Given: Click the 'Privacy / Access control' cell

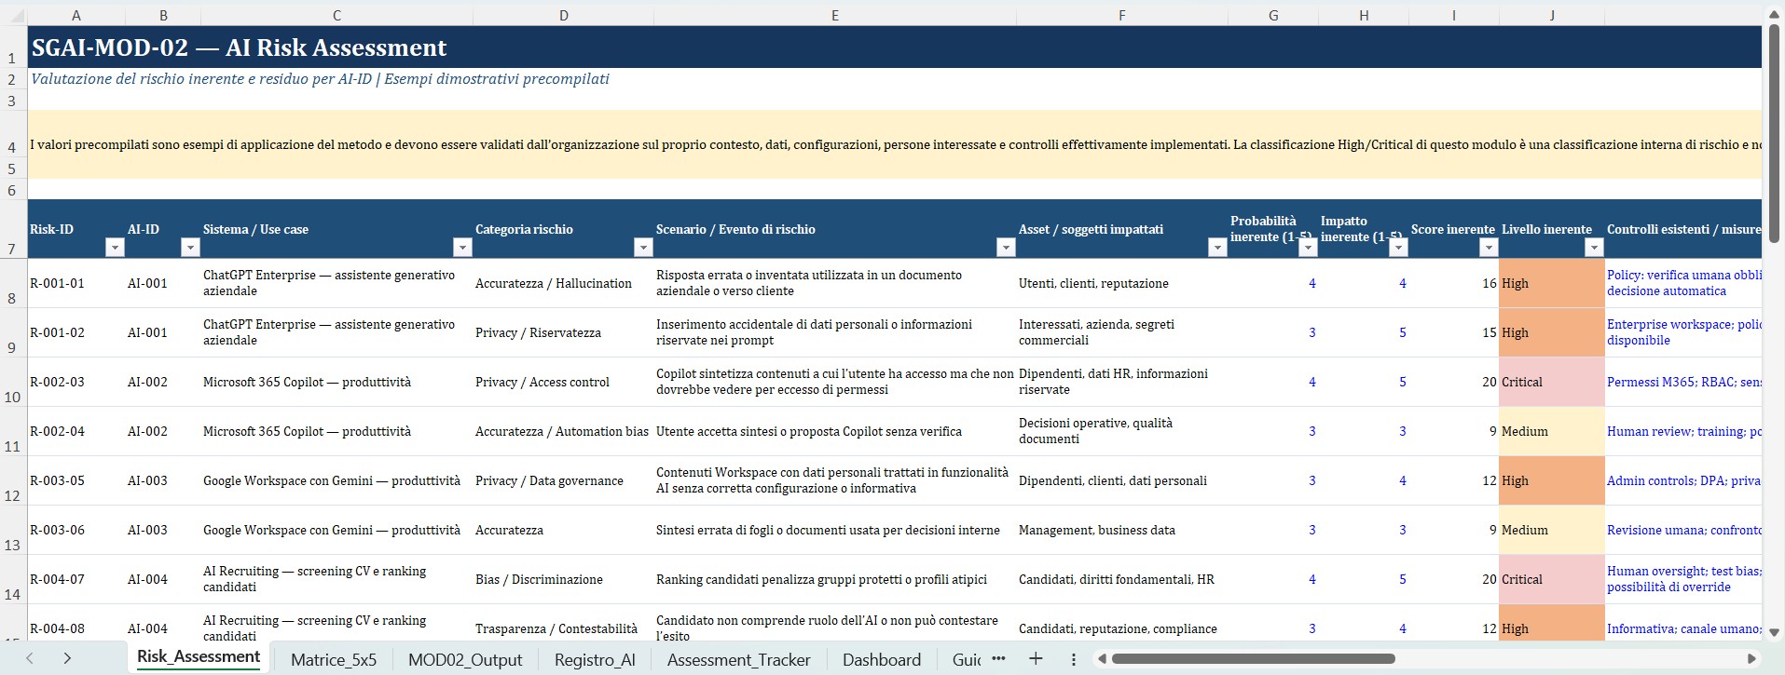Looking at the screenshot, I should (563, 382).
